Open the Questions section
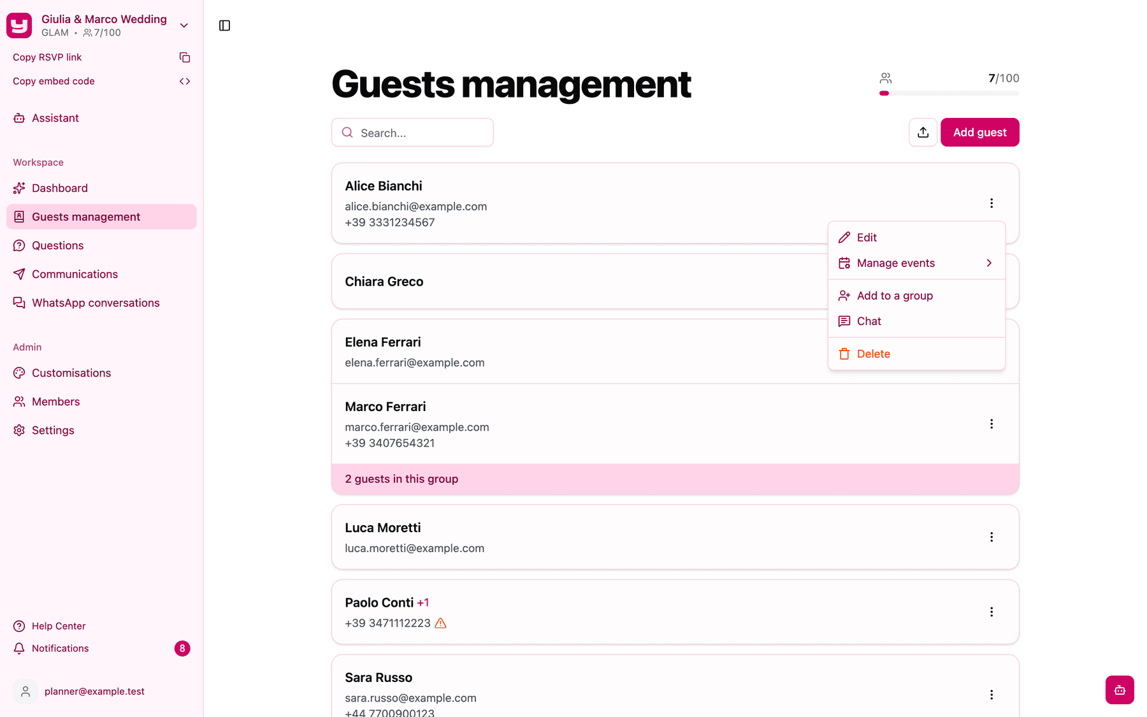The width and height of the screenshot is (1147, 717). [101, 245]
